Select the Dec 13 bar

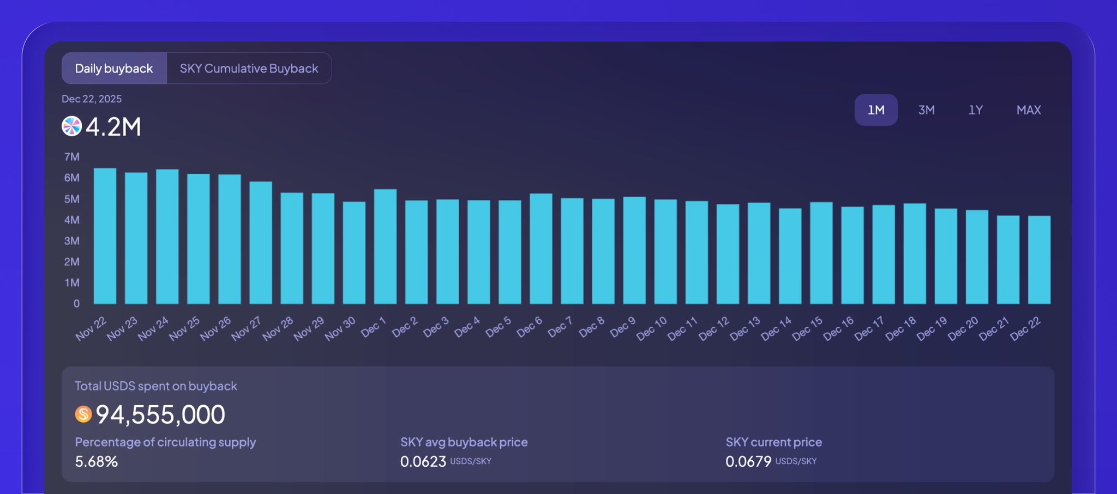759,253
